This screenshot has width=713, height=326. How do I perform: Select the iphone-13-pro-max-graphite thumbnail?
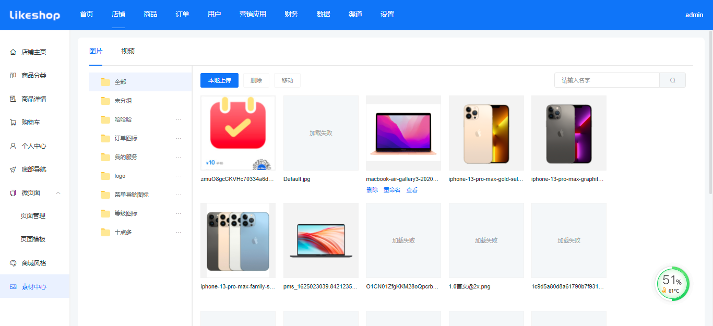coord(569,133)
